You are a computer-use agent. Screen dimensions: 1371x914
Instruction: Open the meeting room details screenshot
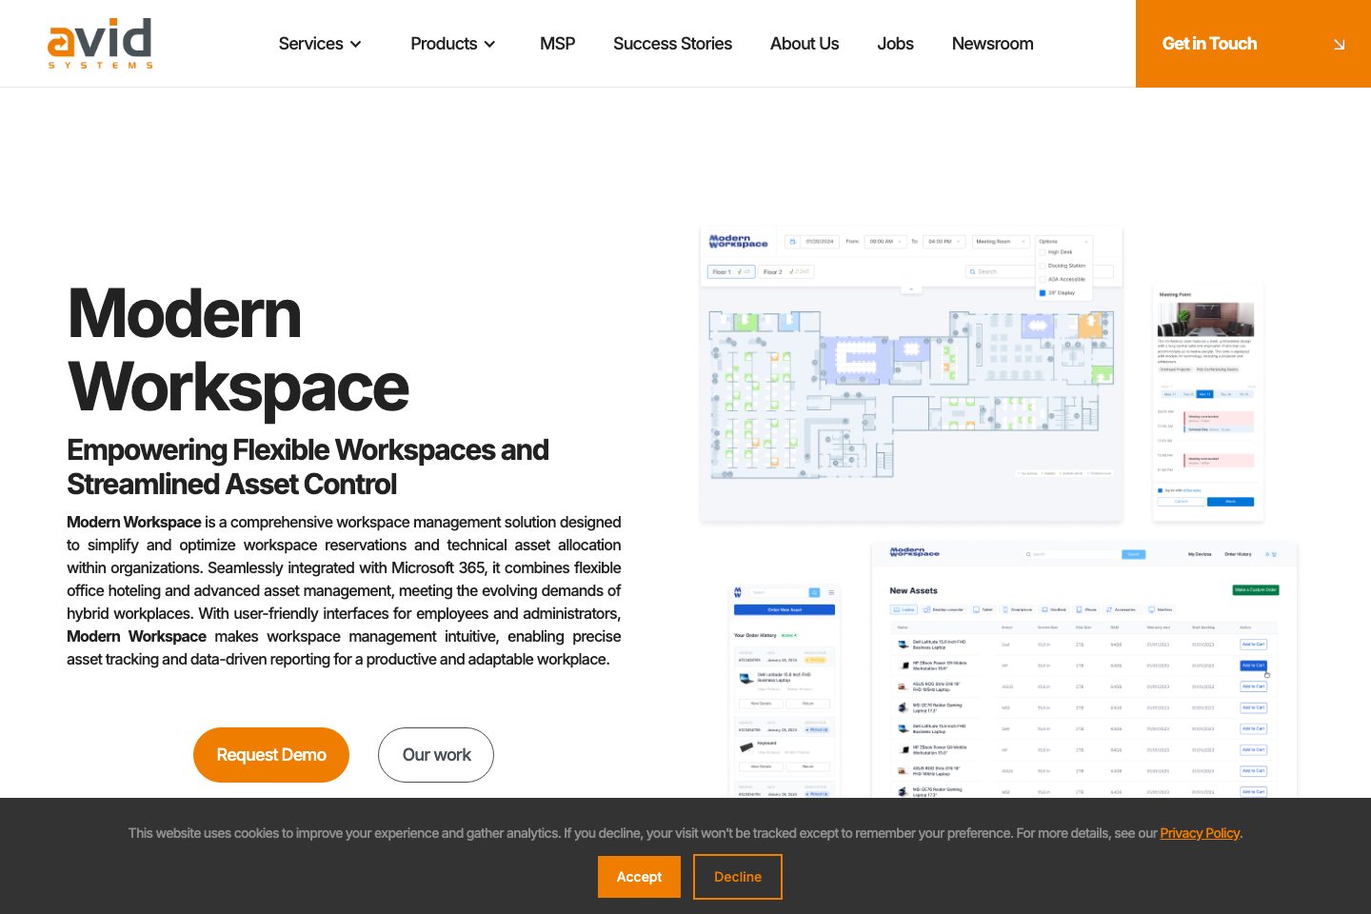[x=1207, y=402]
